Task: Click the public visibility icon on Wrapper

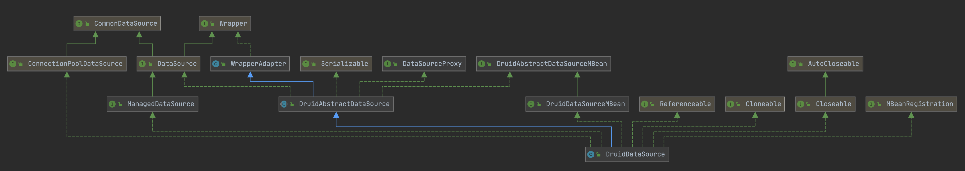Action: 212,24
